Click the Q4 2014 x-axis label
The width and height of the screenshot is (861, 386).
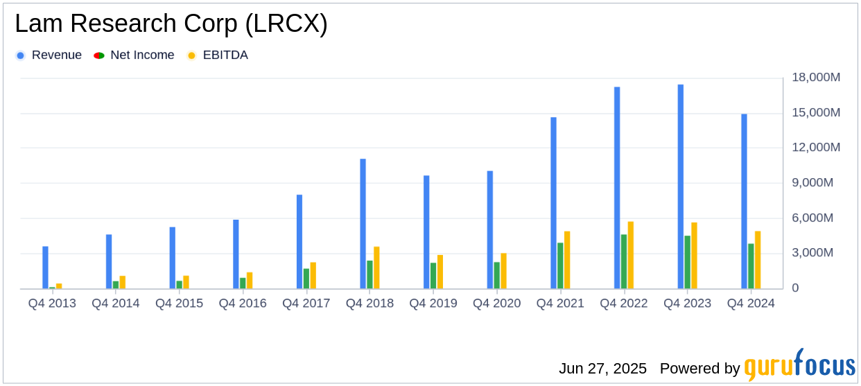point(116,304)
